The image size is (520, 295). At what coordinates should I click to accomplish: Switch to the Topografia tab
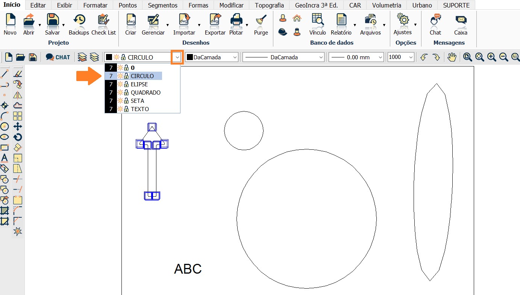click(269, 5)
